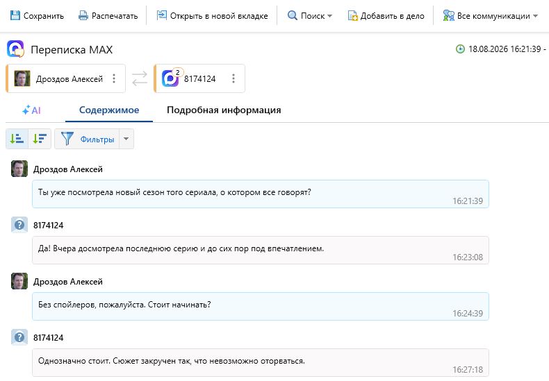Click the green clock icon beside the date
549x381 pixels.
[x=460, y=49]
